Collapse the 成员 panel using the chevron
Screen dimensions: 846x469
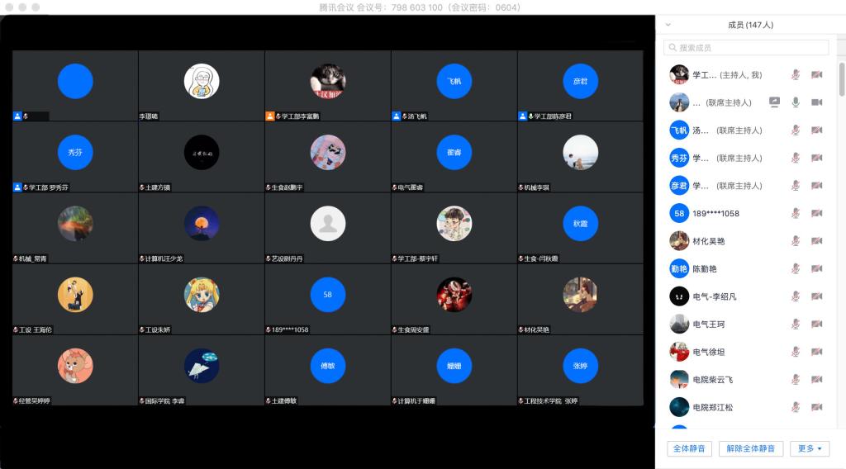[668, 25]
